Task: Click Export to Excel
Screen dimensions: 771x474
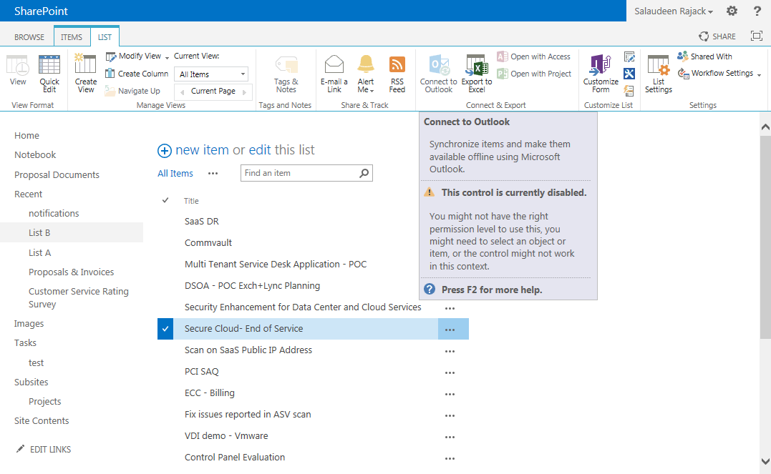Action: (477, 74)
